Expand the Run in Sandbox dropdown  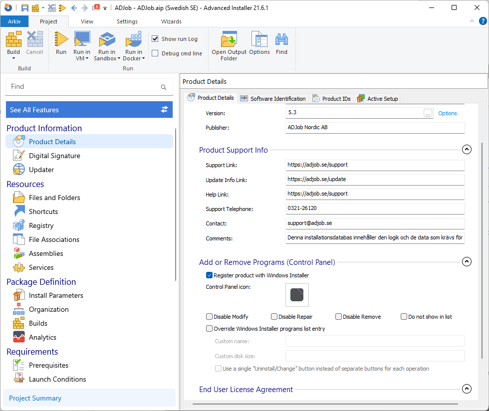coord(119,58)
